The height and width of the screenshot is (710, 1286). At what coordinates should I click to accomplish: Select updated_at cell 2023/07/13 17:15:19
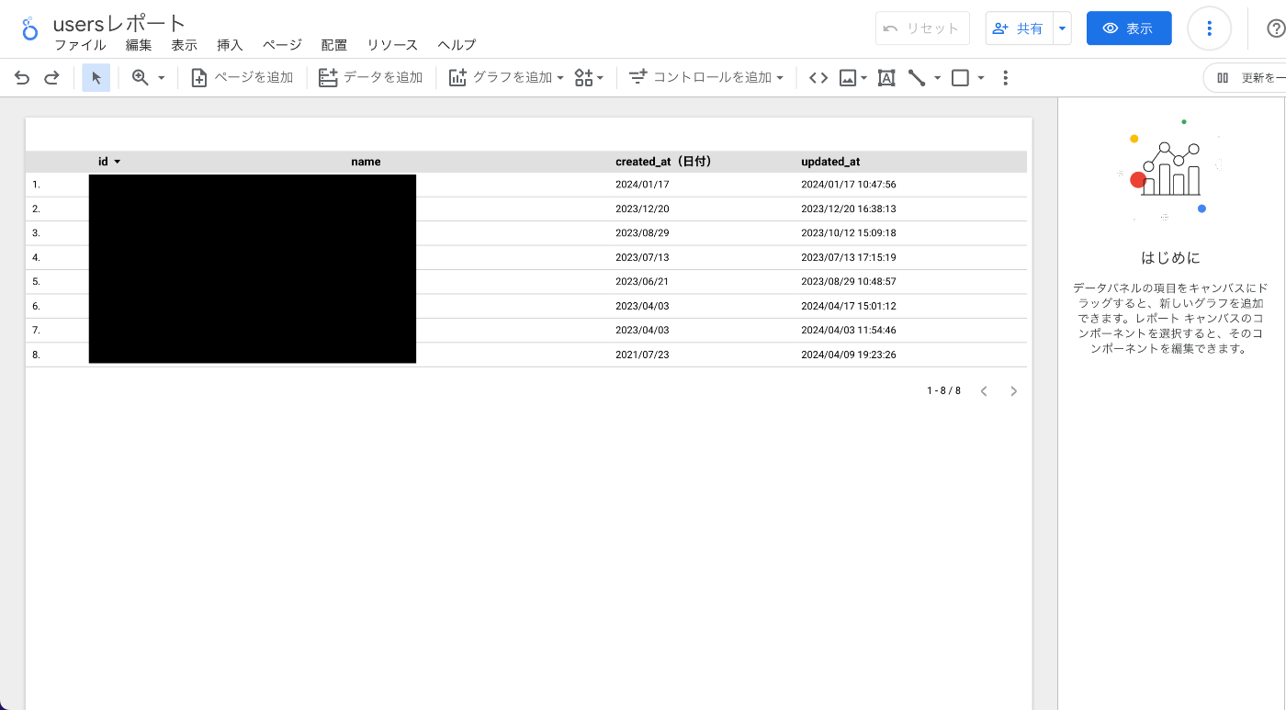pos(848,257)
